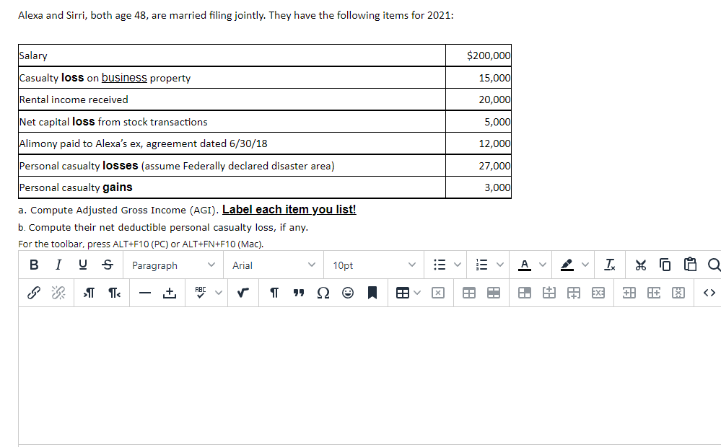Screen dimensions: 721x447
Task: Insert table column after
Action: tap(653, 293)
